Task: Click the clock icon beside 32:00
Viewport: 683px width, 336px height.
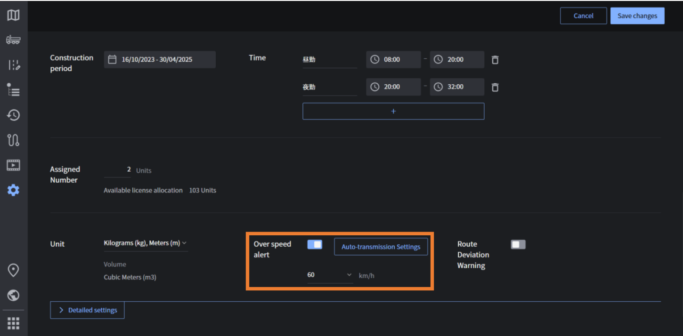Action: [438, 87]
